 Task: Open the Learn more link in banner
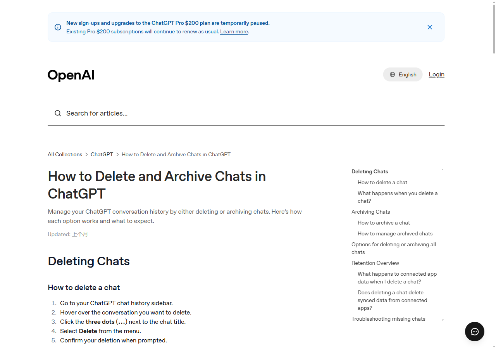click(234, 32)
